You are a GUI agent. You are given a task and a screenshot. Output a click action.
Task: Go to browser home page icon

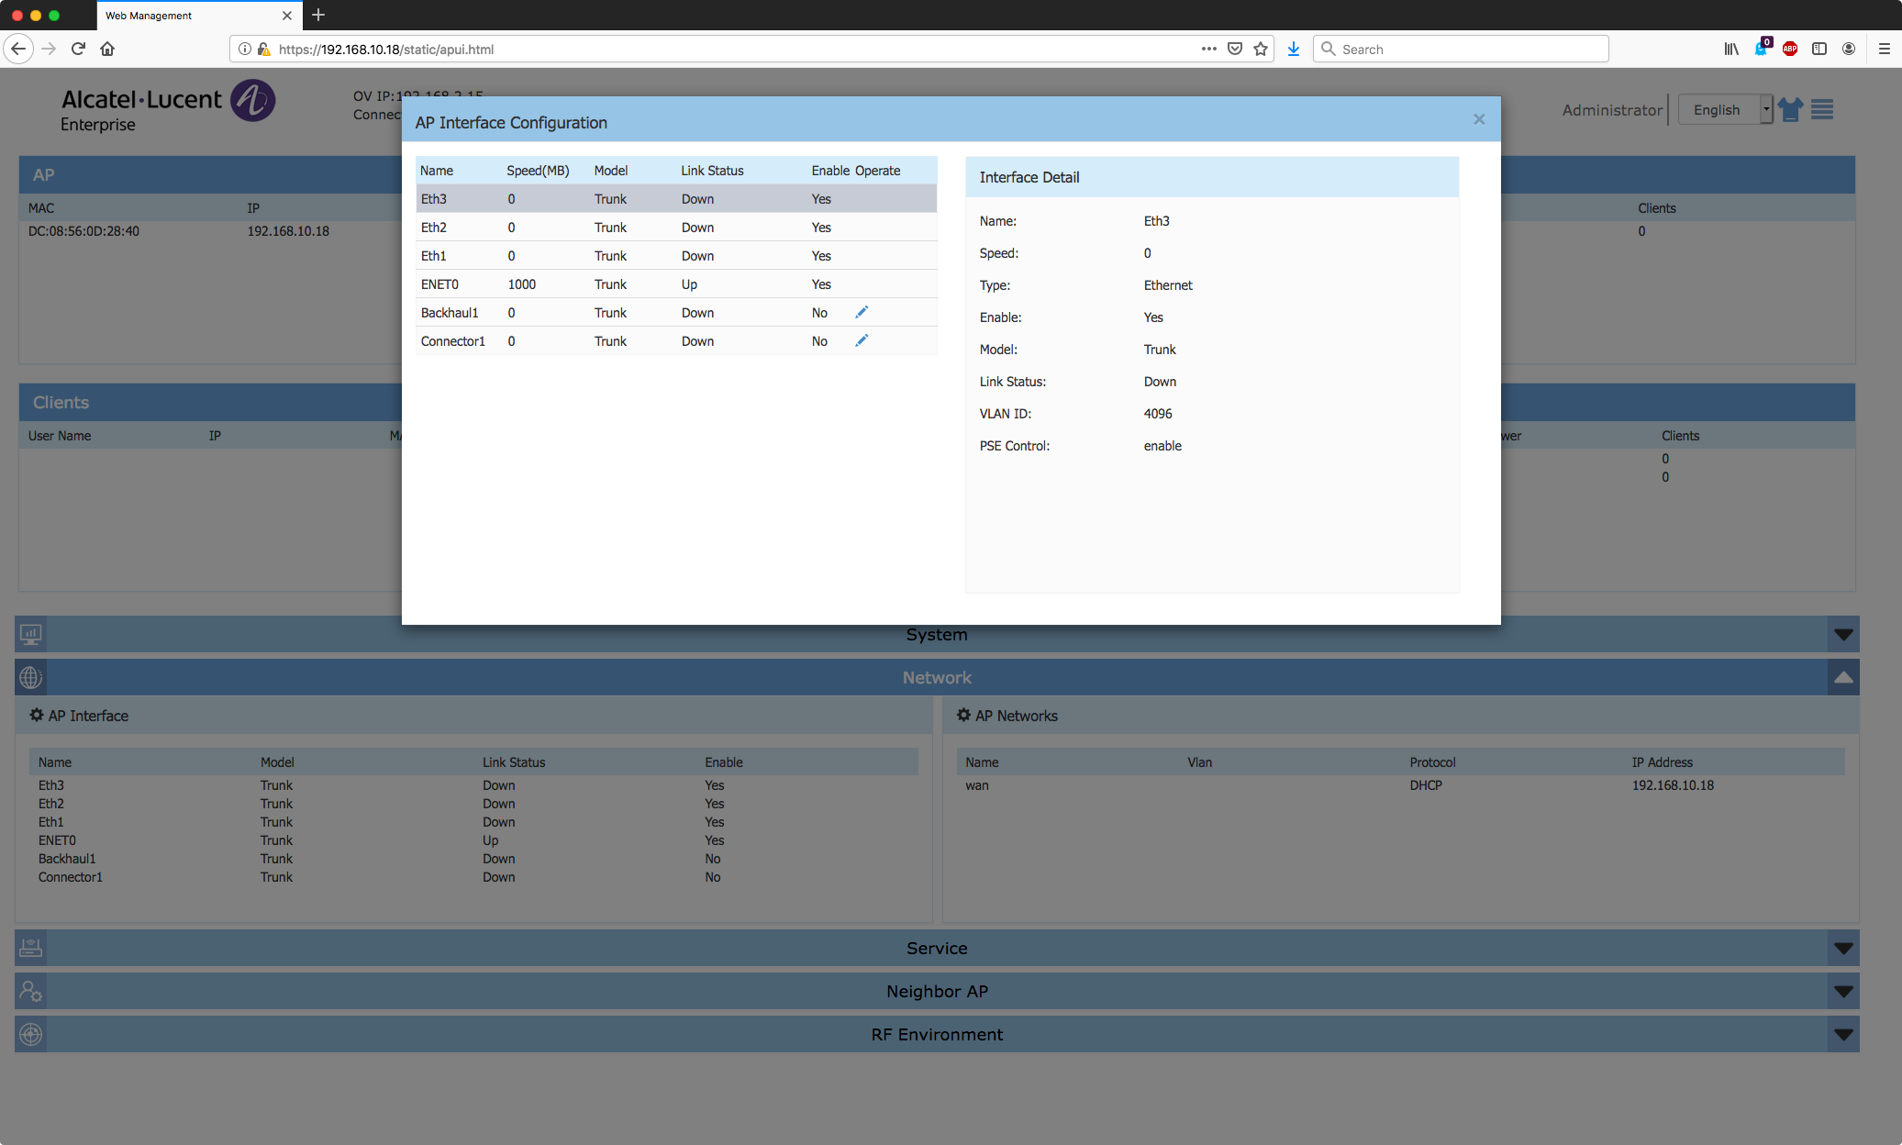coord(107,50)
